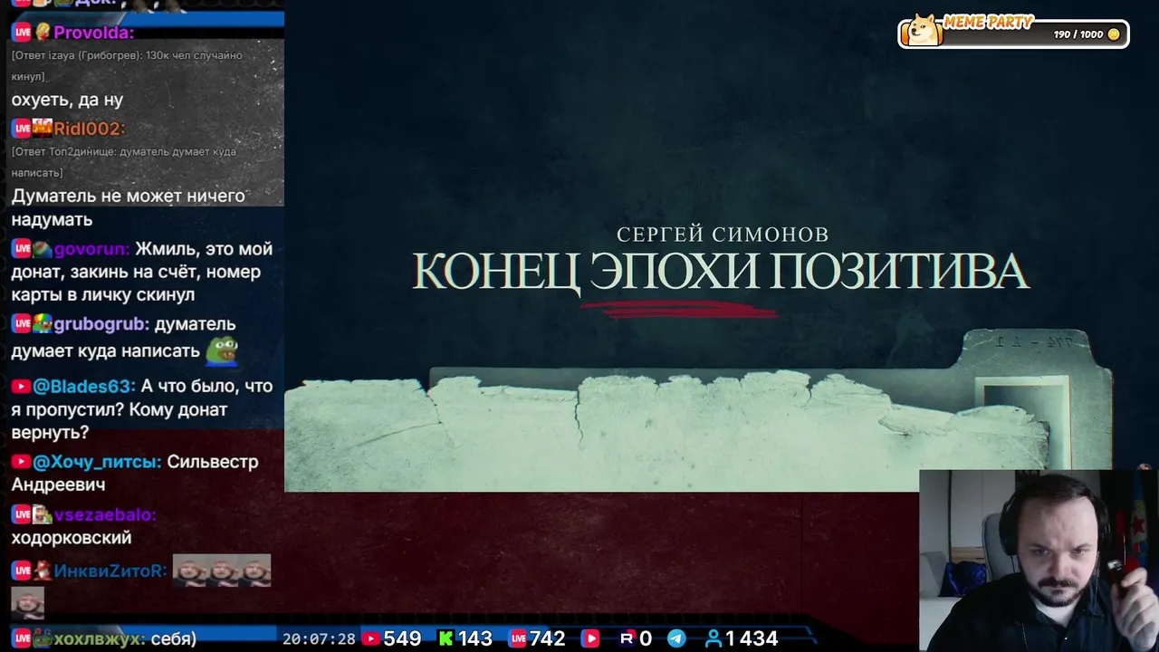Click the author name 'СЕРГЕЙ СИМОНОВ'
Viewport: 1159px width, 652px height.
click(x=723, y=235)
